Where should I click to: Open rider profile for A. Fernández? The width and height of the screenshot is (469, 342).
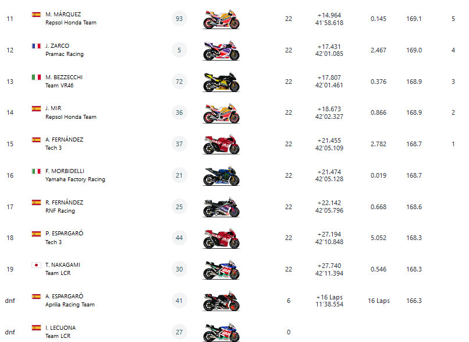click(x=64, y=140)
